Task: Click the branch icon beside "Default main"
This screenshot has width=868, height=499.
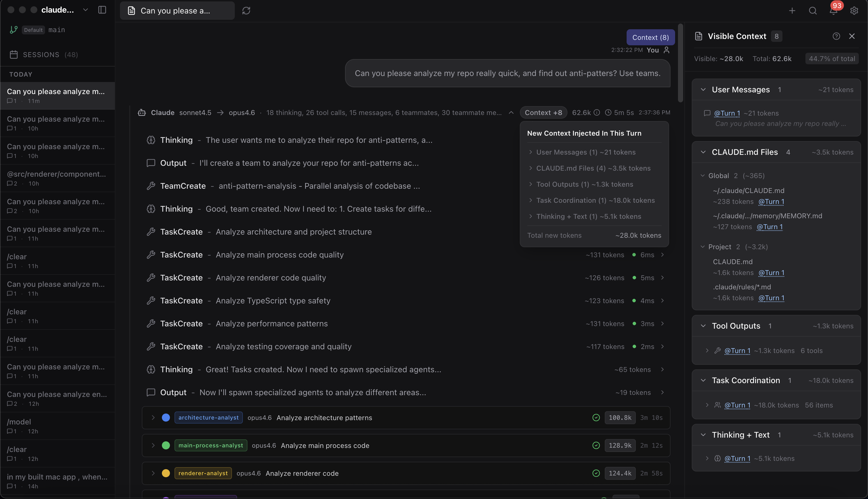Action: (13, 30)
